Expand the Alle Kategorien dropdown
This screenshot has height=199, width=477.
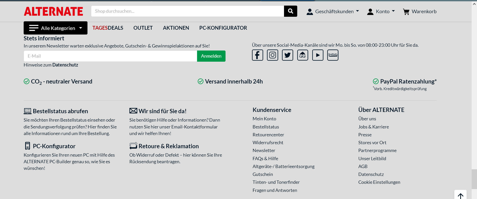(55, 28)
